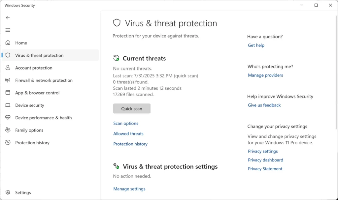Open Scan options
Viewport: 338px width, 200px height.
point(126,123)
